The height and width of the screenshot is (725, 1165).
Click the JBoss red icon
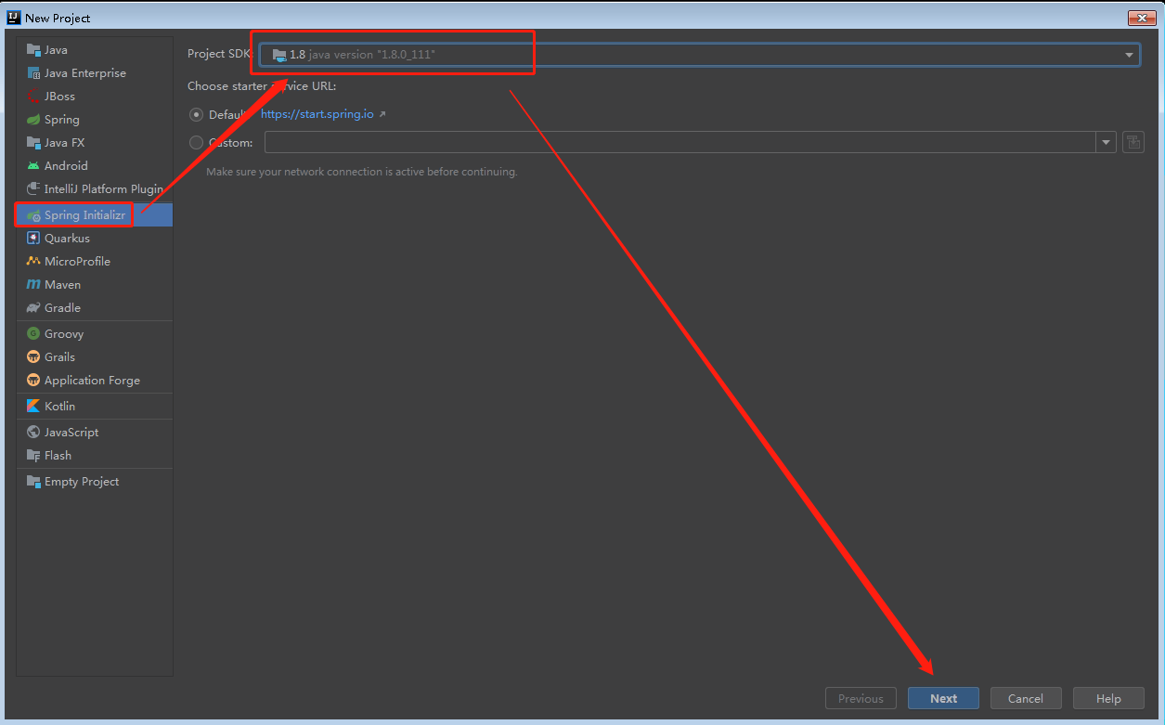(33, 97)
